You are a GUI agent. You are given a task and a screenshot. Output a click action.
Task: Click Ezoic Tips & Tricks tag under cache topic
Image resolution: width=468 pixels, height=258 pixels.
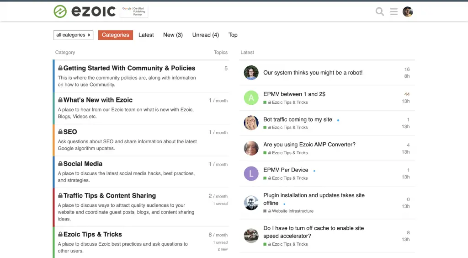(x=286, y=244)
